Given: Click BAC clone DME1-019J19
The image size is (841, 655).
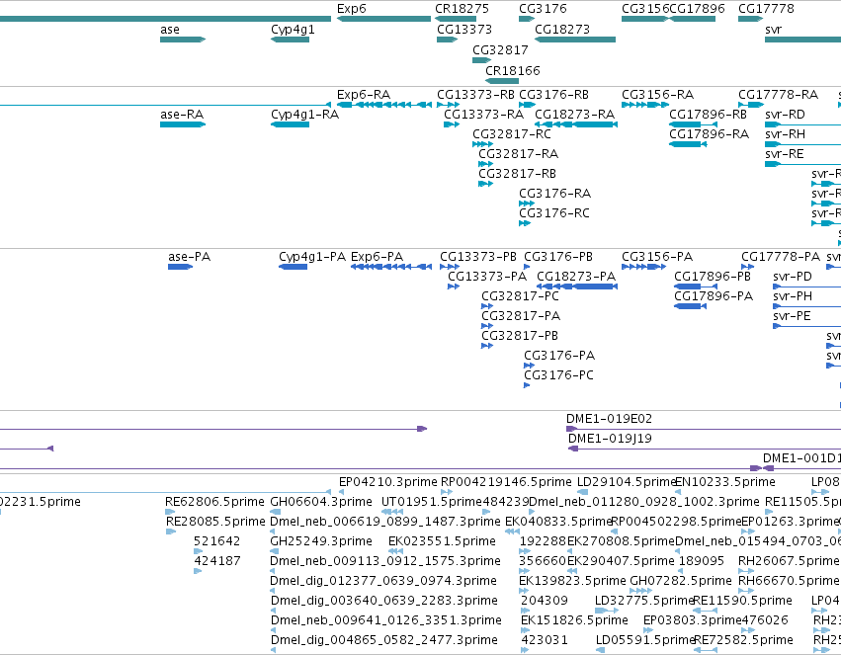Looking at the screenshot, I should tap(705, 449).
